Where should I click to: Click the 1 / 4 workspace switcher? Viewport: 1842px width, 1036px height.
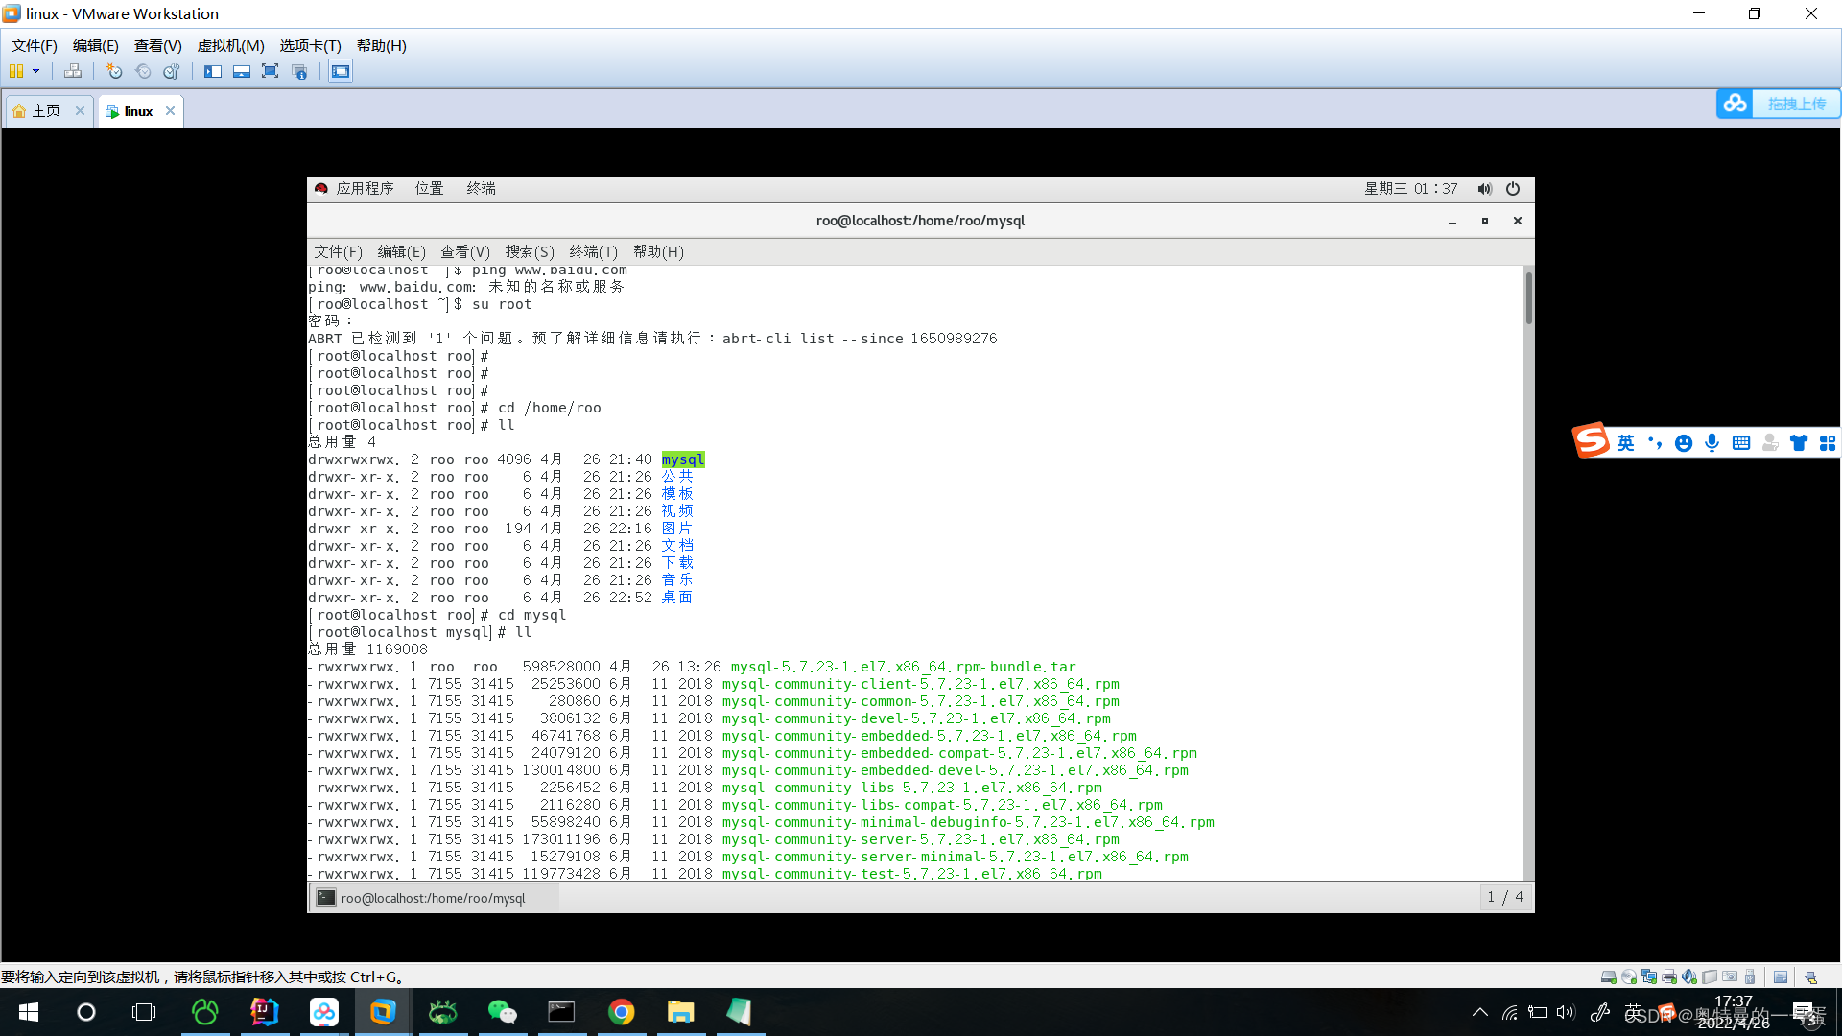coord(1504,897)
